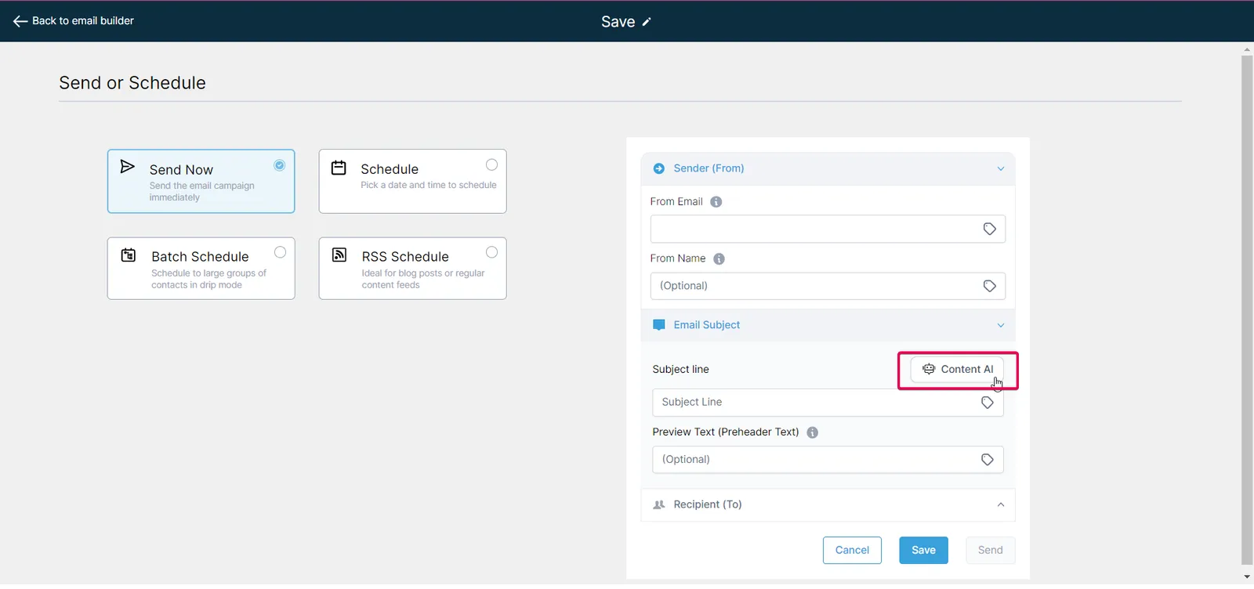
Task: Click the scrollbar down arrow
Action: tap(1247, 577)
